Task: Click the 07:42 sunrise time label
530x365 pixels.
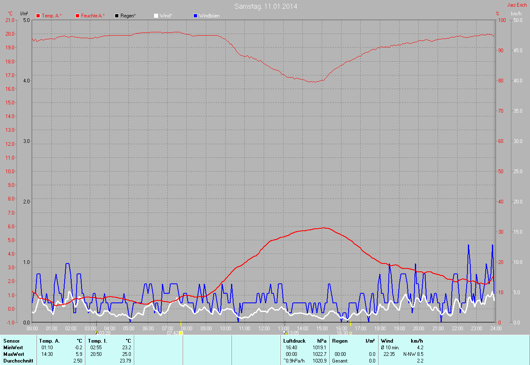Action: [x=173, y=333]
